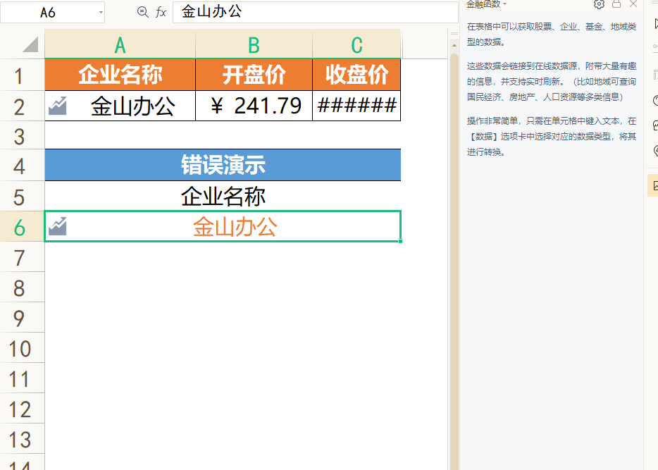Click the select-all triangle corner

(30, 44)
